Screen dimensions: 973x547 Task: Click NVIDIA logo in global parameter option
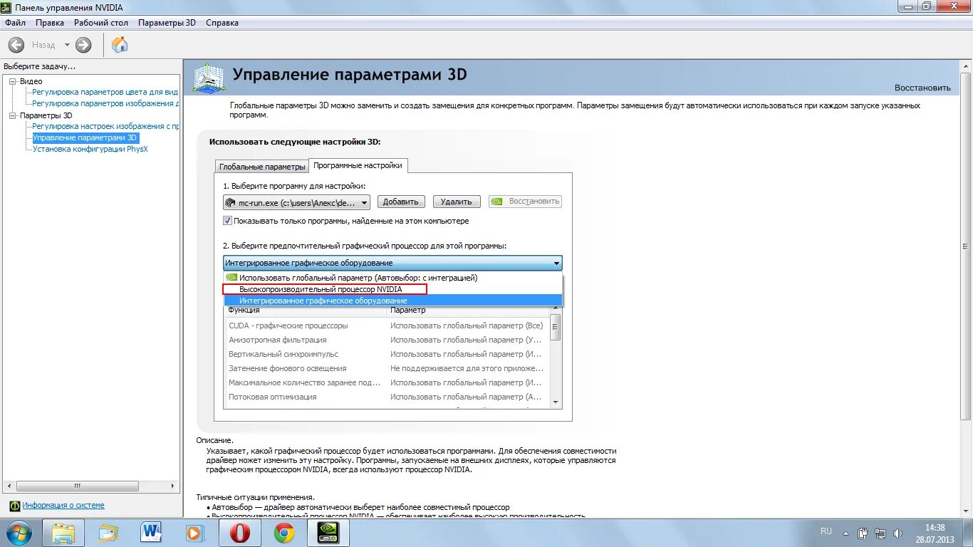pos(231,278)
